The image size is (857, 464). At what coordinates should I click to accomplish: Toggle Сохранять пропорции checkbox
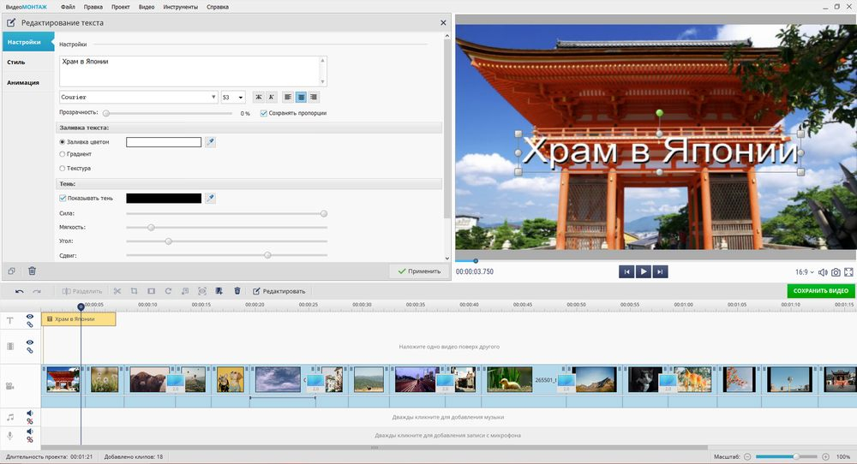pyautogui.click(x=263, y=113)
